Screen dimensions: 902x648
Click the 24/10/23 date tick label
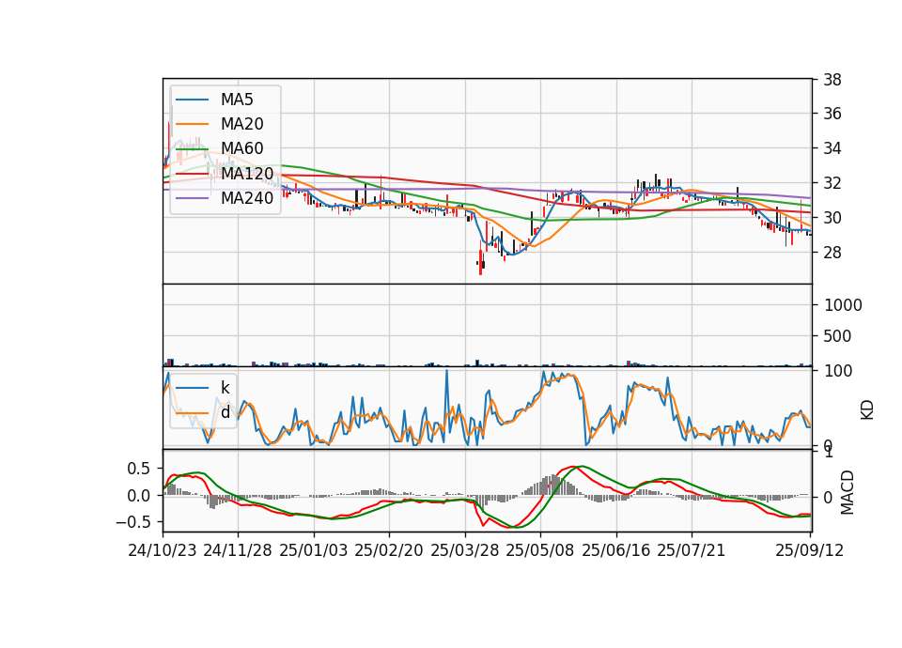163,550
